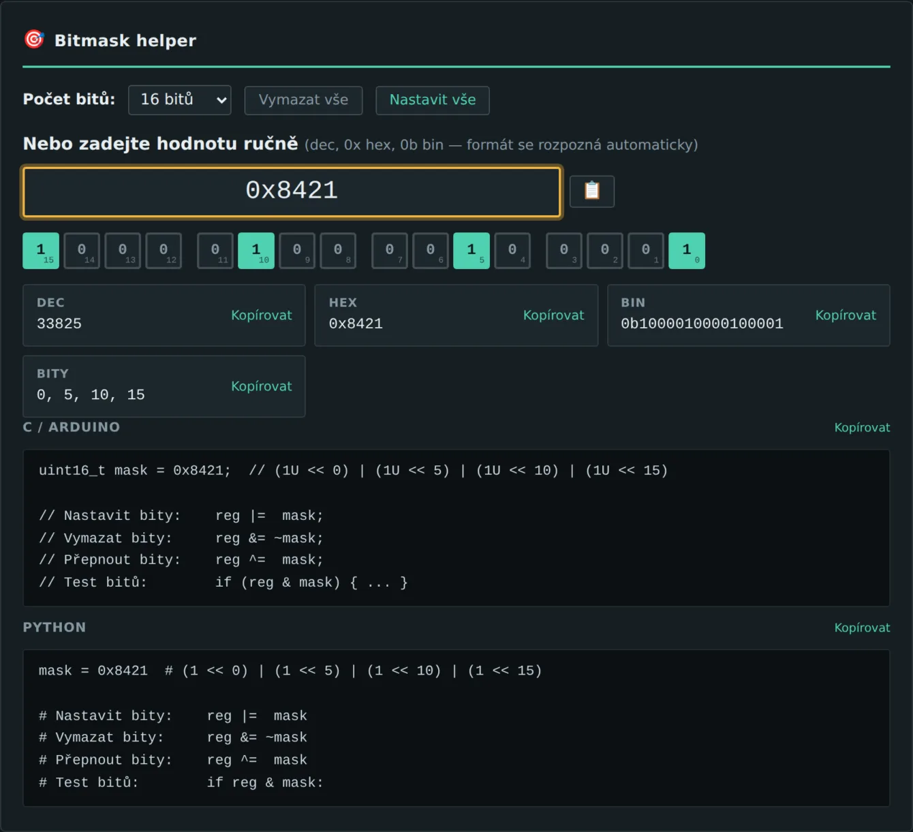Image resolution: width=913 pixels, height=832 pixels.
Task: Click the Python line '# Vymazat bity:'
Action: tap(102, 738)
